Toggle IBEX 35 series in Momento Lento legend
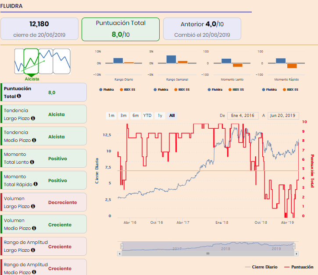The width and height of the screenshot is (318, 275). (236, 89)
